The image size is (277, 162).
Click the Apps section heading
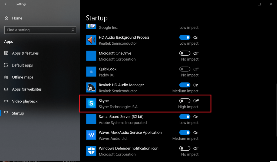tap(8, 42)
